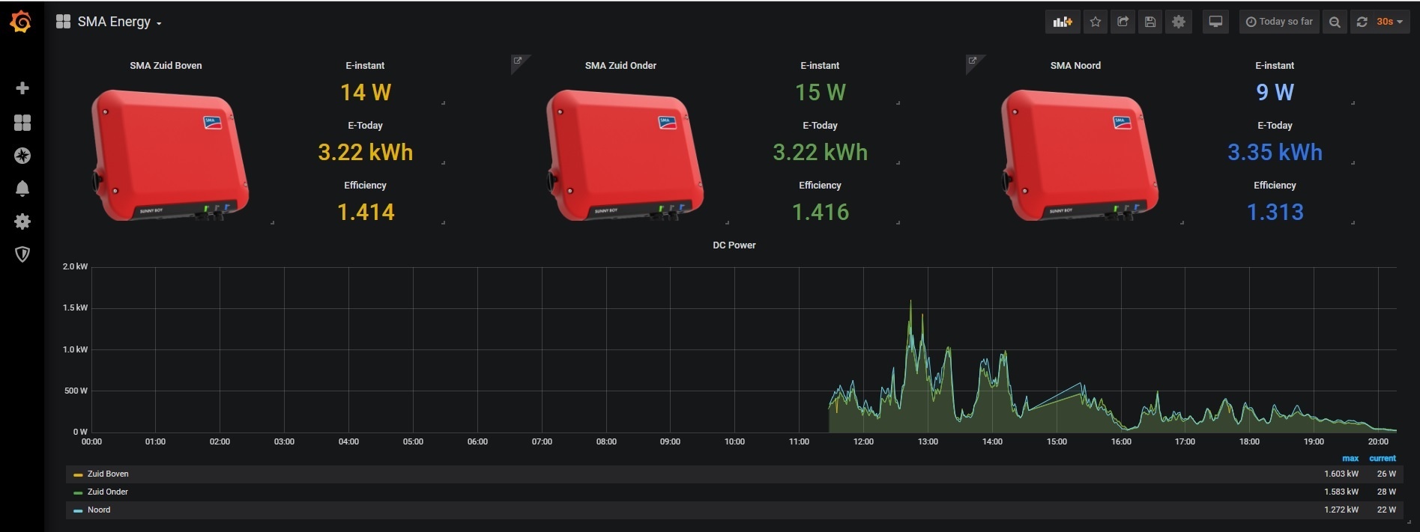Viewport: 1420px width, 532px height.
Task: Click the SMA Noord inverter image
Action: [x=1080, y=155]
